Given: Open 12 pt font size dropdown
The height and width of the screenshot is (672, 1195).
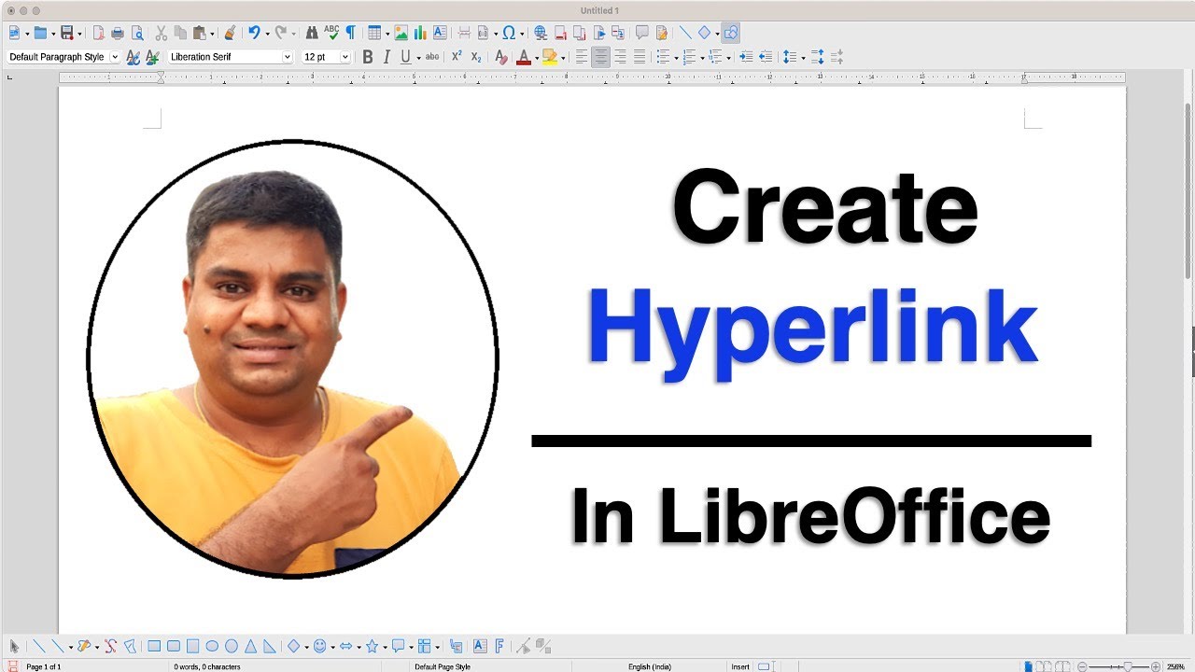Looking at the screenshot, I should 345,57.
